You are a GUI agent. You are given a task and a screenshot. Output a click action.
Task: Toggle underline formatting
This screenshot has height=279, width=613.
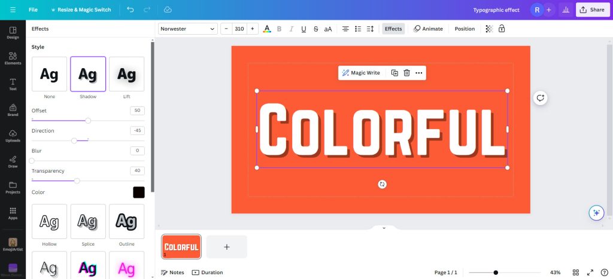[x=304, y=29]
